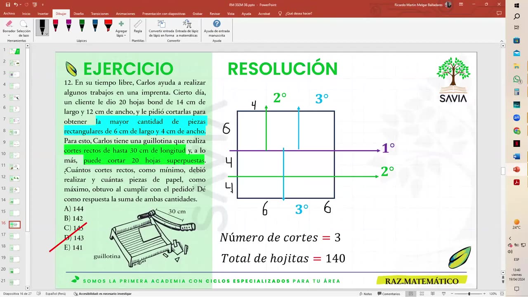Select slide 1 thumbnail

(15, 52)
